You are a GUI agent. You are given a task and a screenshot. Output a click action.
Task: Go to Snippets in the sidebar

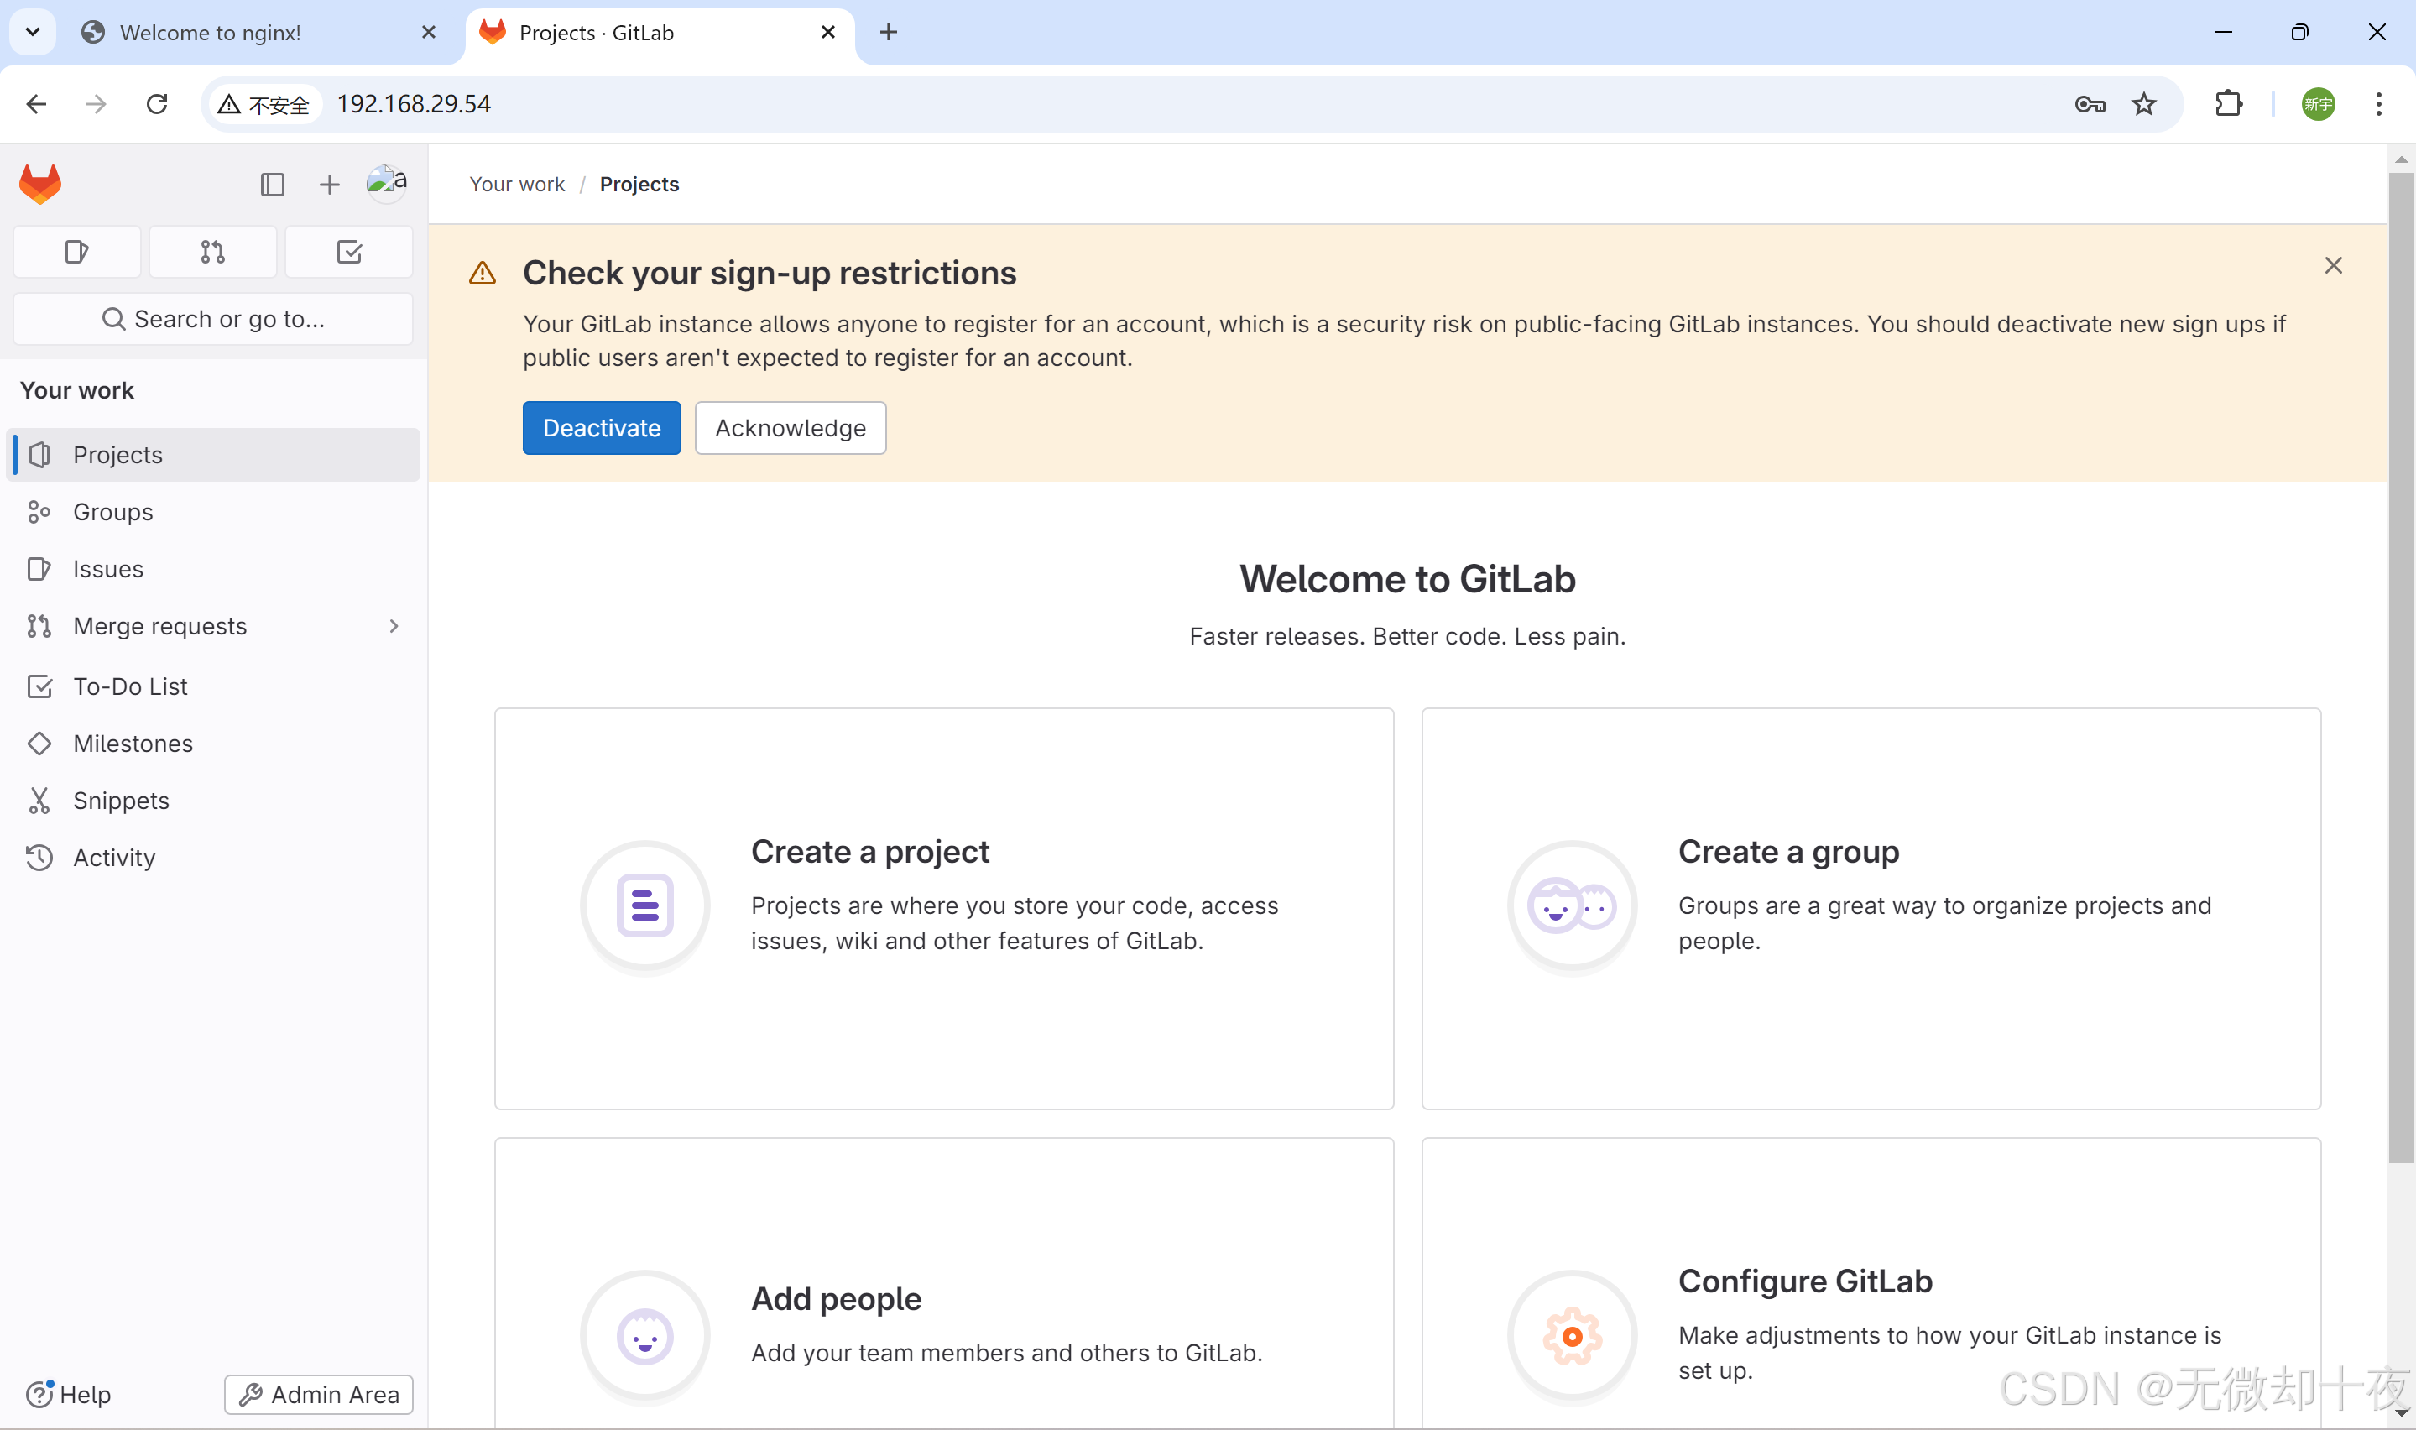tap(120, 801)
